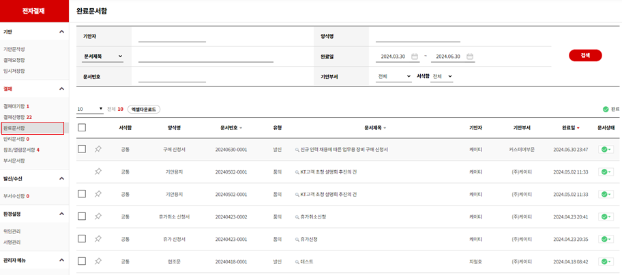622x275 pixels.
Task: Open calendar picker for start date 2024.03.30
Action: [x=415, y=56]
